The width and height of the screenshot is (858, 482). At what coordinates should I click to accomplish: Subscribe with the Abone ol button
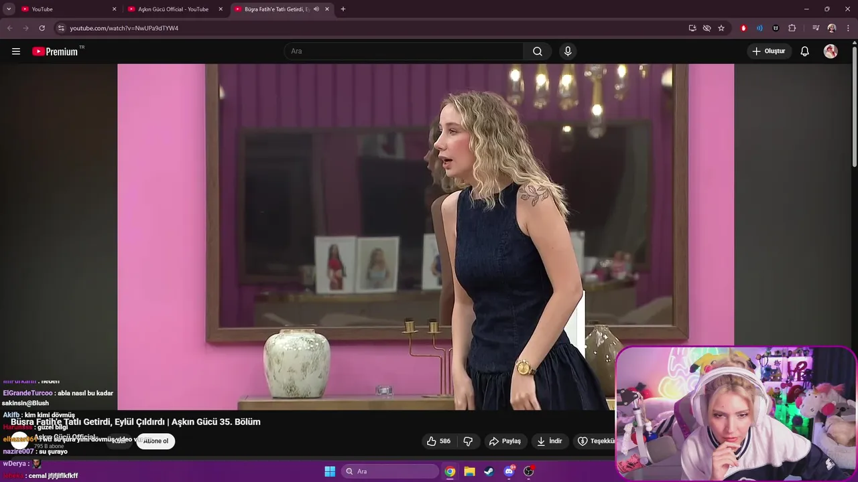156,441
